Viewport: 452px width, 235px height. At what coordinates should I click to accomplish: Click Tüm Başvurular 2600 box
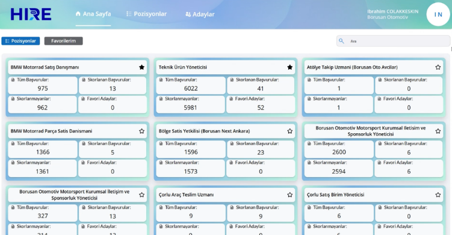(x=339, y=149)
